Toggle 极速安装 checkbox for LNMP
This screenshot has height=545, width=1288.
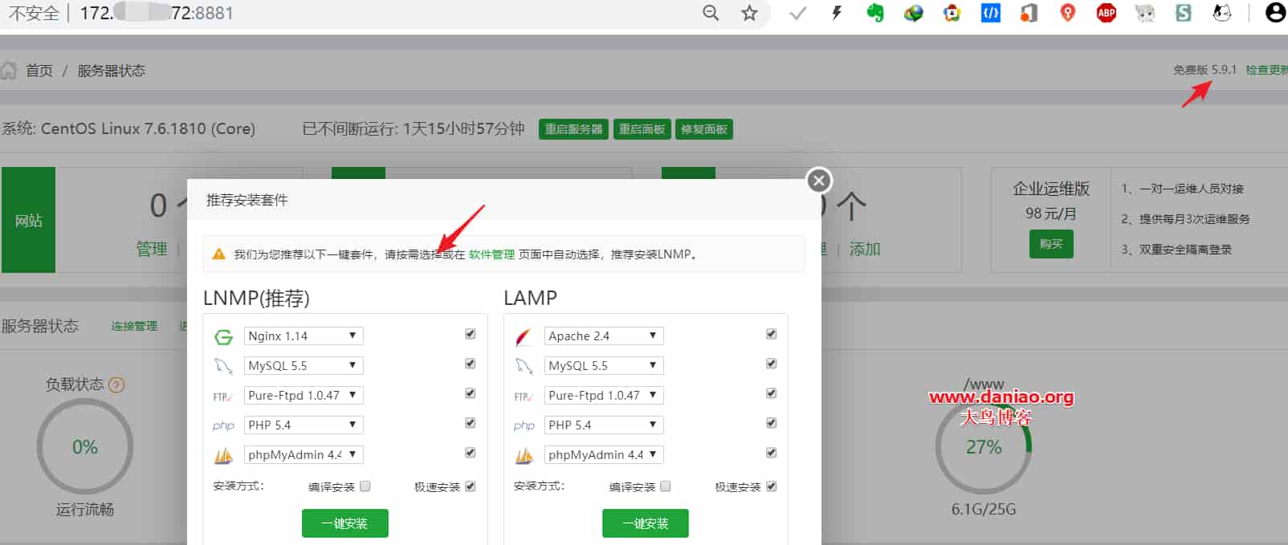point(471,486)
